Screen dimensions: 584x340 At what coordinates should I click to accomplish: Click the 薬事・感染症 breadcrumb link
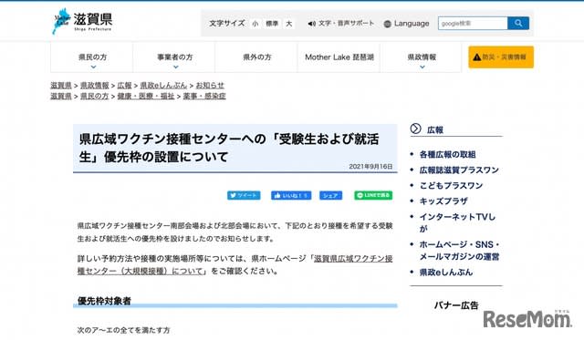click(x=204, y=96)
